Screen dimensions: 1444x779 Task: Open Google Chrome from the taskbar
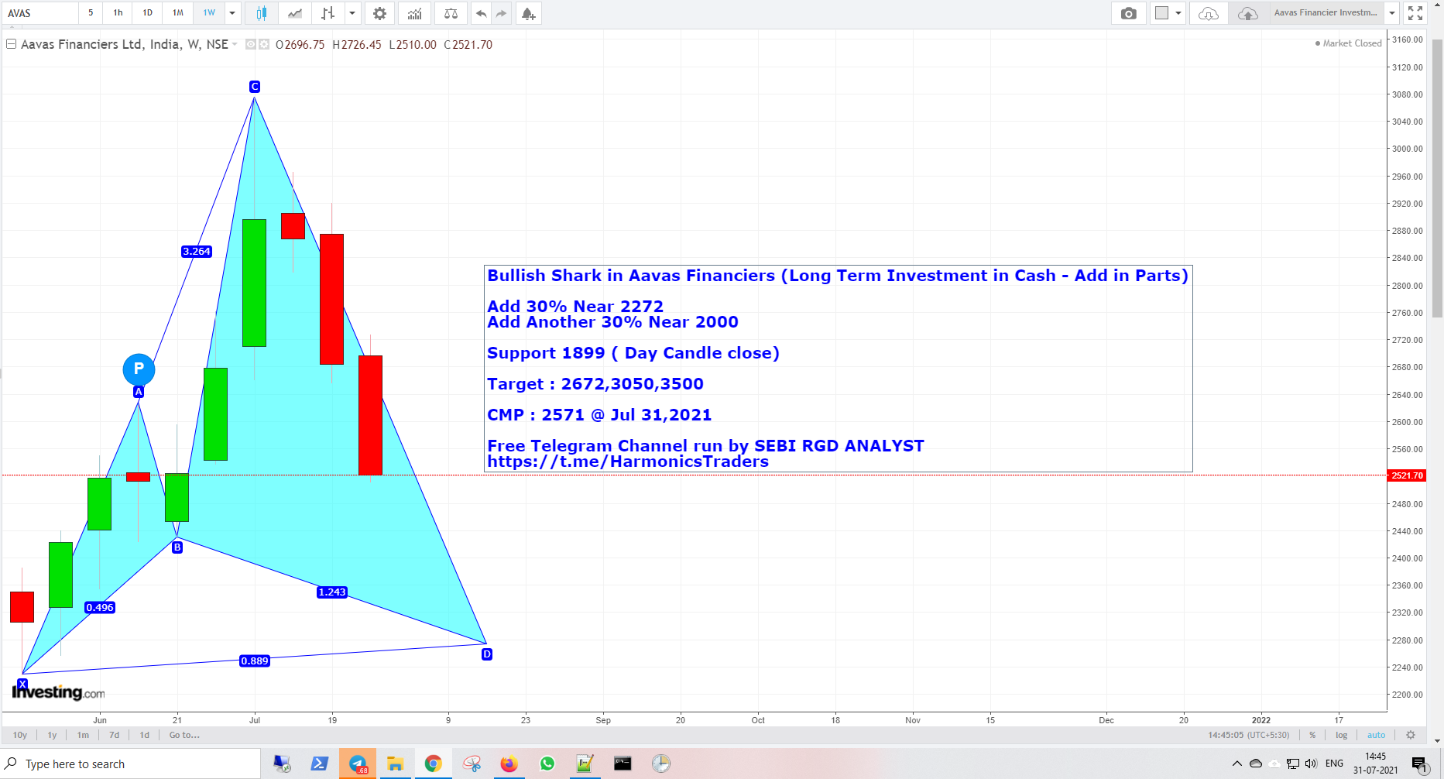click(434, 764)
